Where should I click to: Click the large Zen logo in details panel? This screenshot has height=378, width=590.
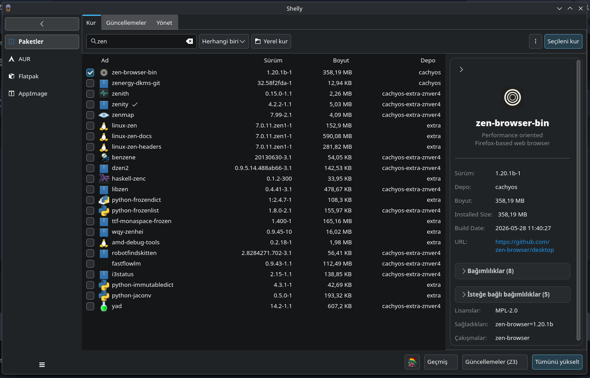[513, 97]
